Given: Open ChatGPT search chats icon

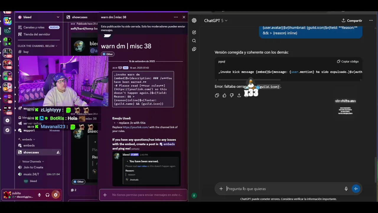Looking at the screenshot, I should point(194,41).
